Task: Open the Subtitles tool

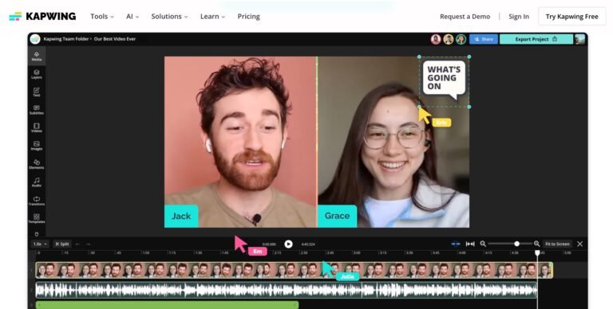Action: (x=37, y=110)
